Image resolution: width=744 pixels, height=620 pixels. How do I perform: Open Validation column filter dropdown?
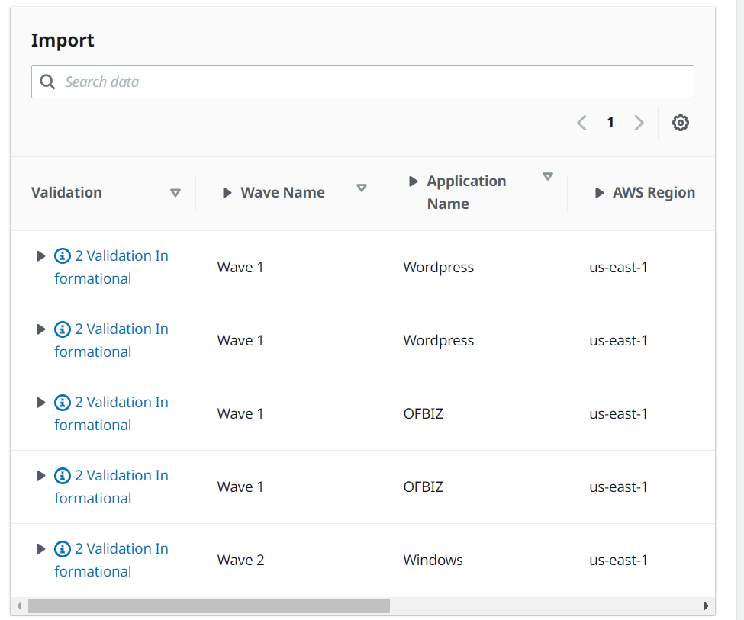(x=176, y=193)
